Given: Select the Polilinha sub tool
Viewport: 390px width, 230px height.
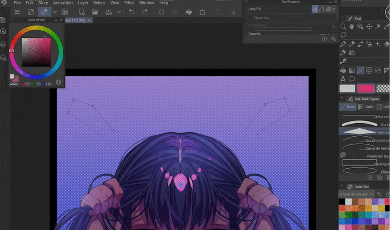Looking at the screenshot, I should (364, 132).
